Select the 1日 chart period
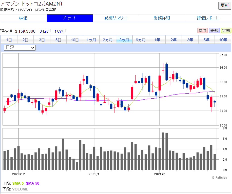This screenshot has width=232, height=194. tap(9, 40)
